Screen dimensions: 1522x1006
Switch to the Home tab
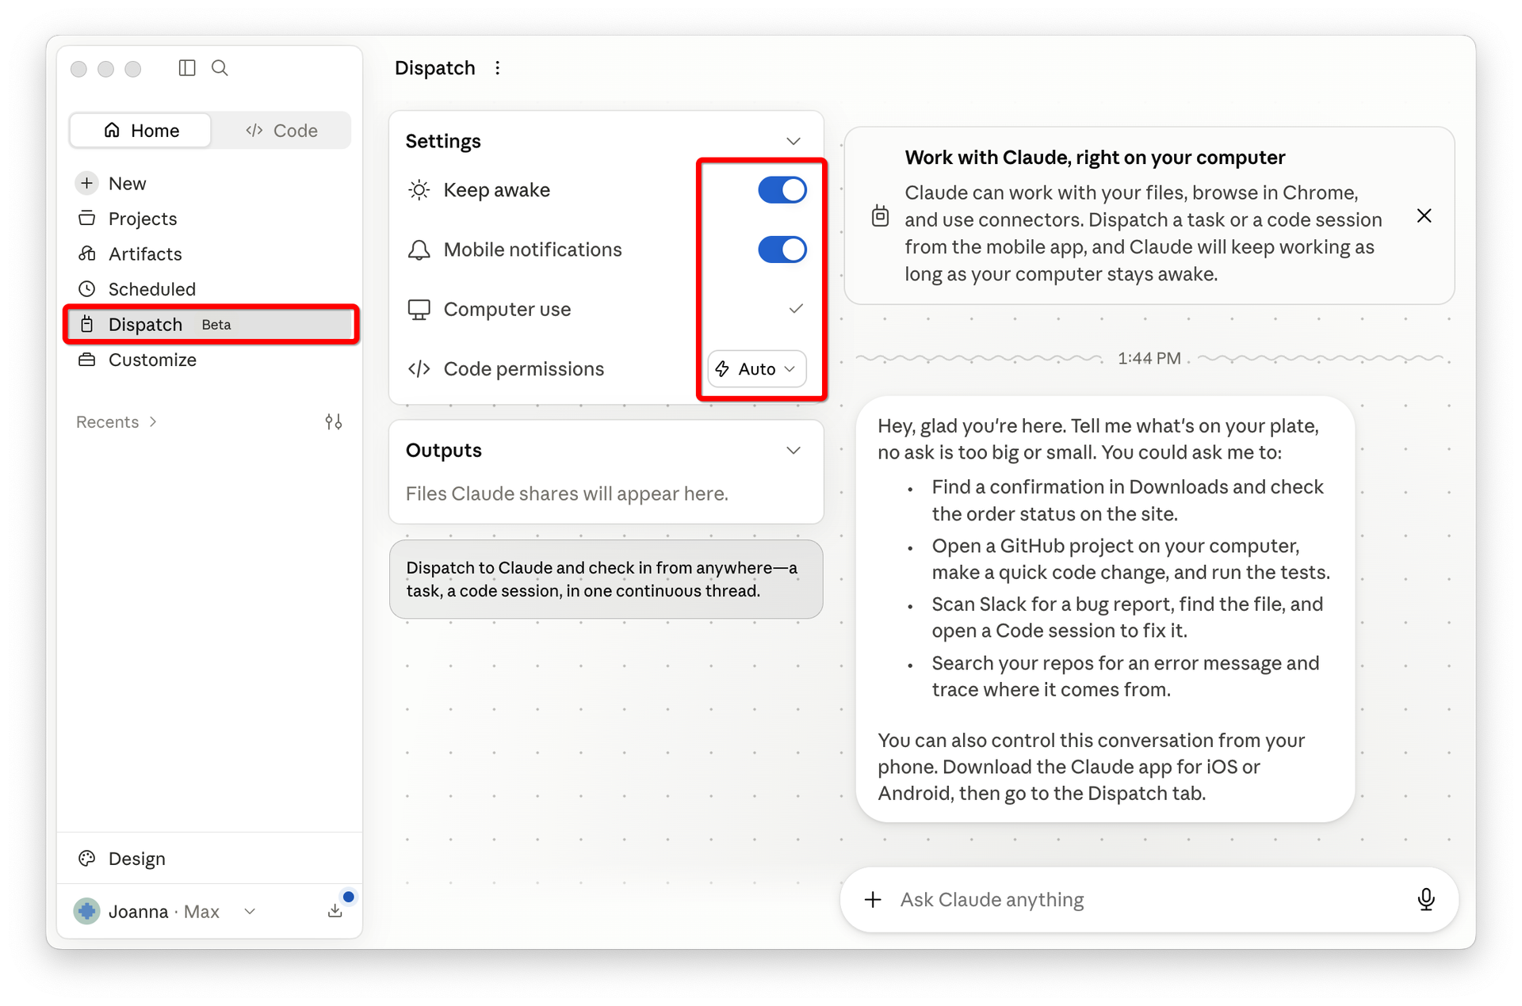click(141, 131)
